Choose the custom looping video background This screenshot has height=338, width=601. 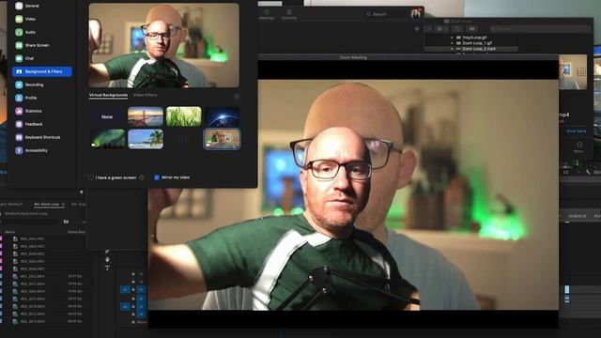222,139
